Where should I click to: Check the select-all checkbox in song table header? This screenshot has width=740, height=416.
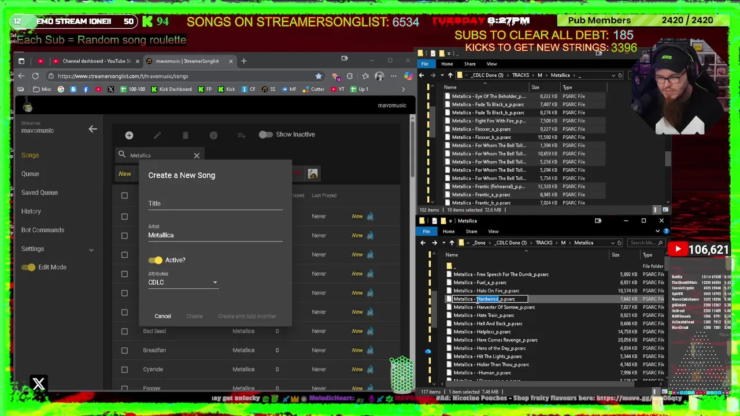coord(124,195)
